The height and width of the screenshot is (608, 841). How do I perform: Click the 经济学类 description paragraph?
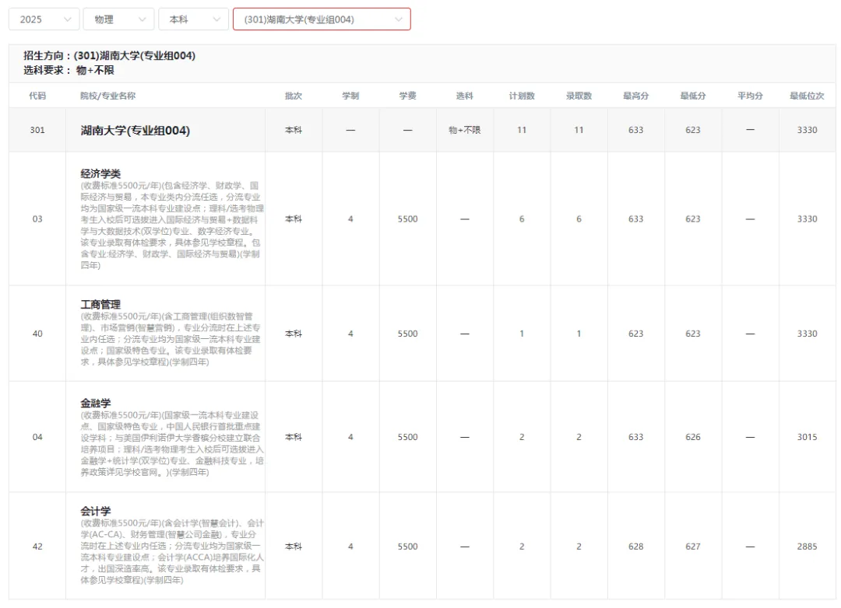[171, 225]
